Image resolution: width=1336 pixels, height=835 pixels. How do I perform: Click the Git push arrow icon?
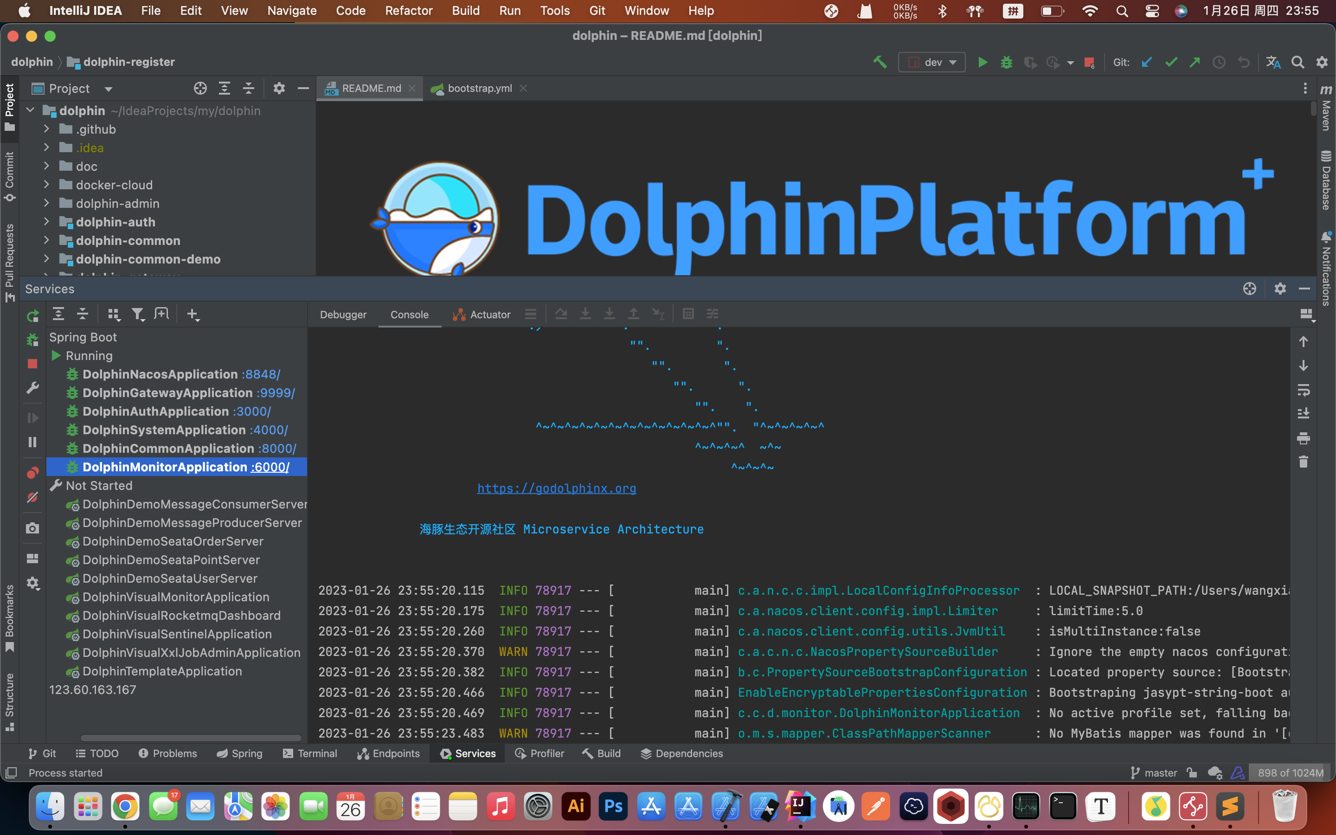1195,63
